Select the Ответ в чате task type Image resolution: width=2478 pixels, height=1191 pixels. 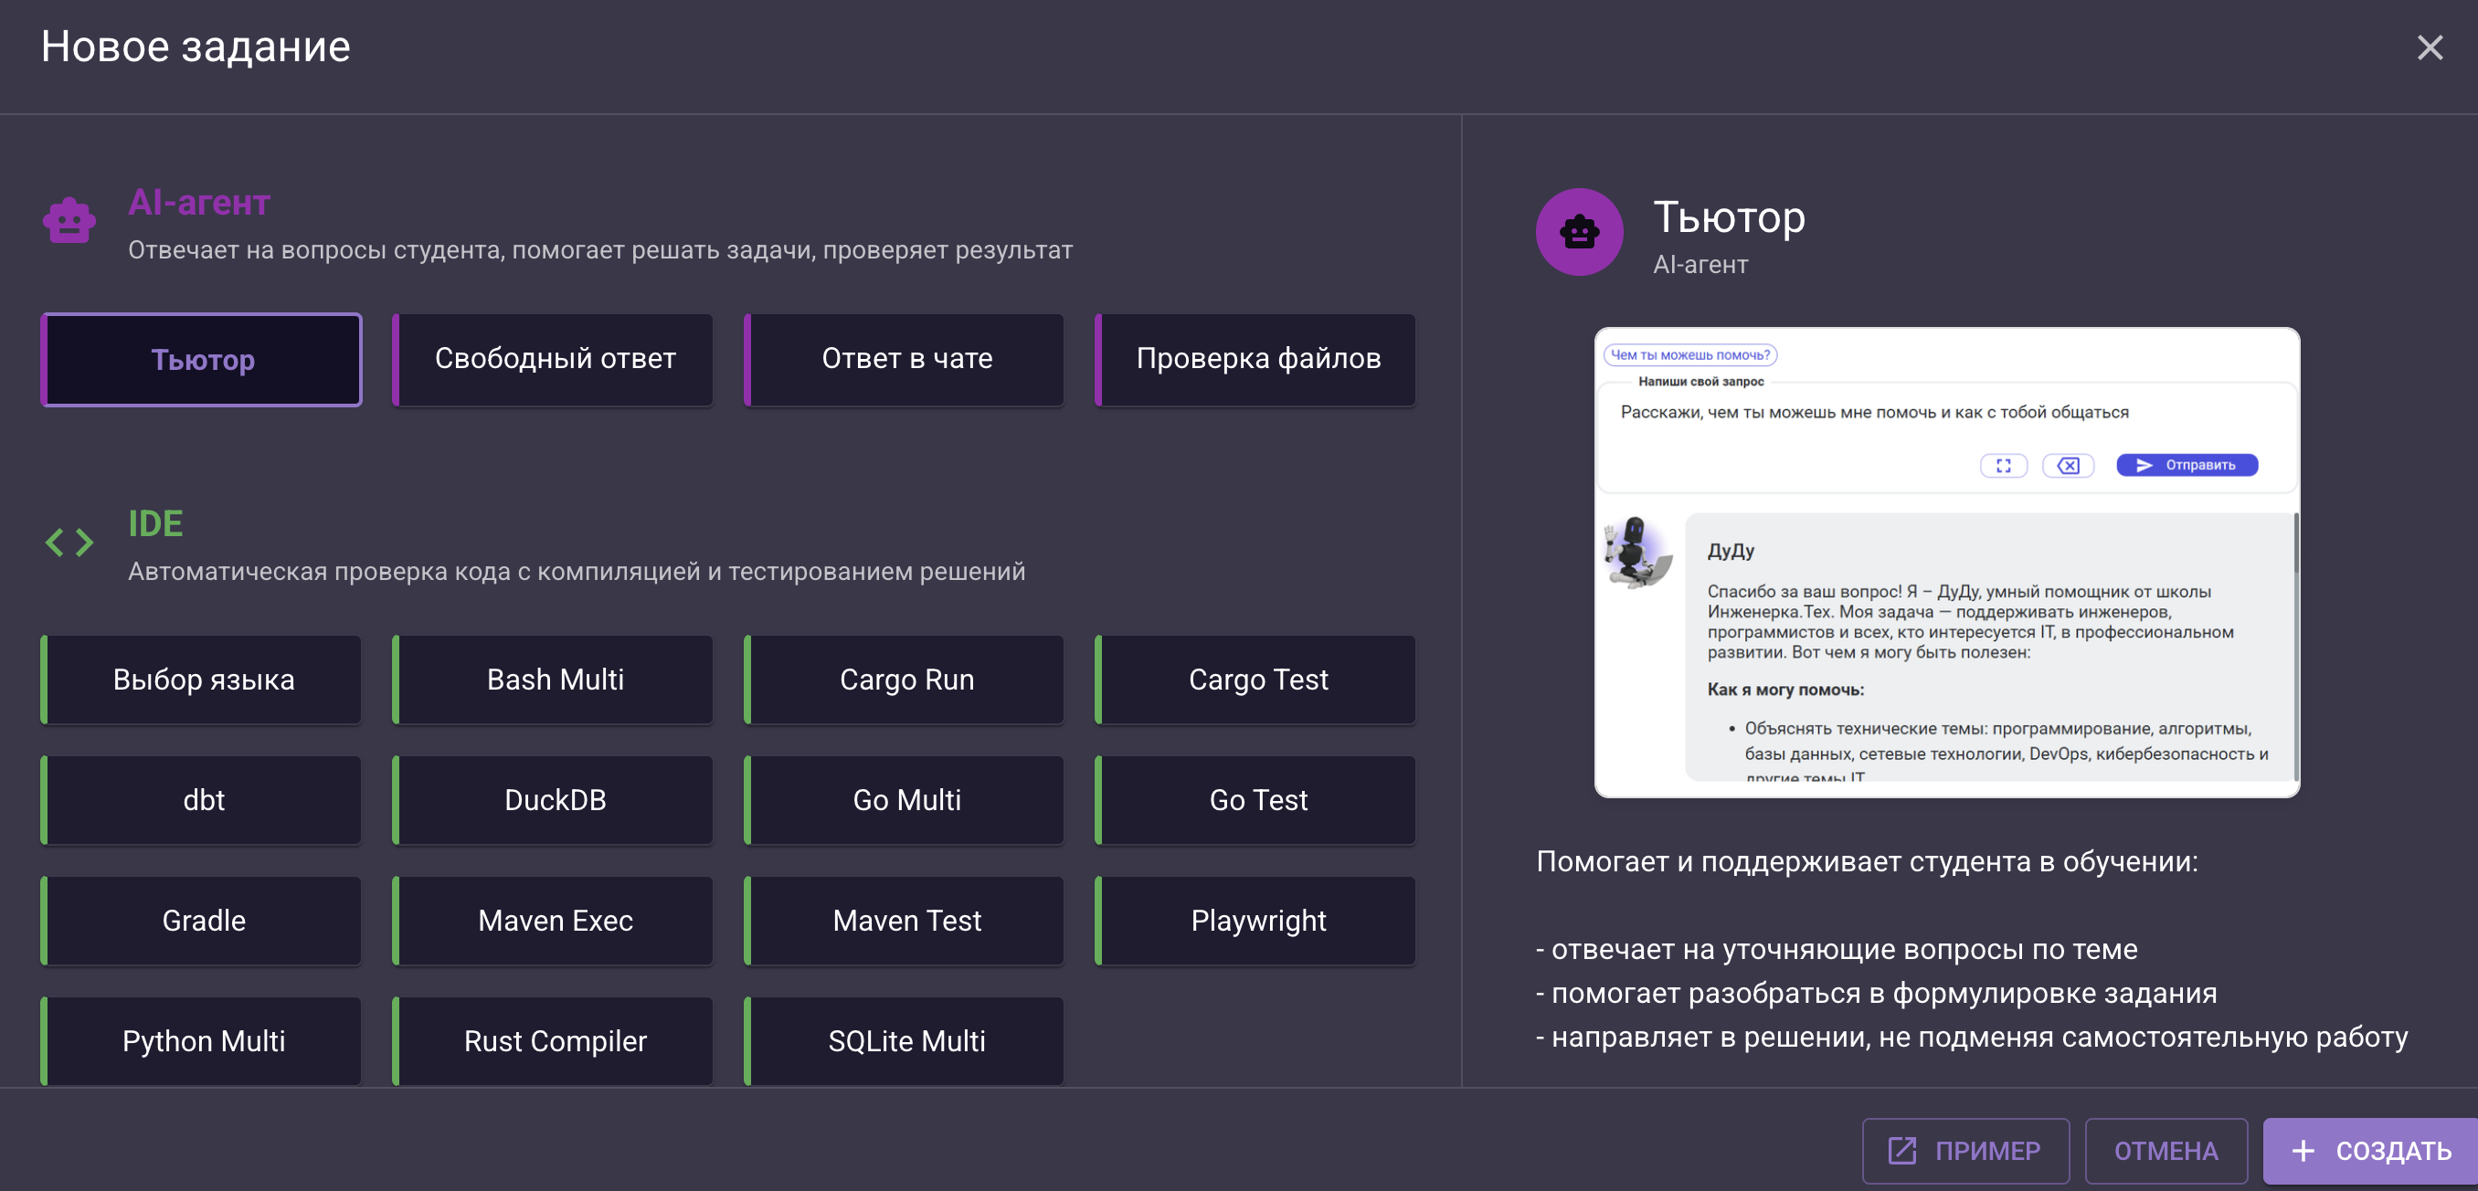tap(905, 360)
